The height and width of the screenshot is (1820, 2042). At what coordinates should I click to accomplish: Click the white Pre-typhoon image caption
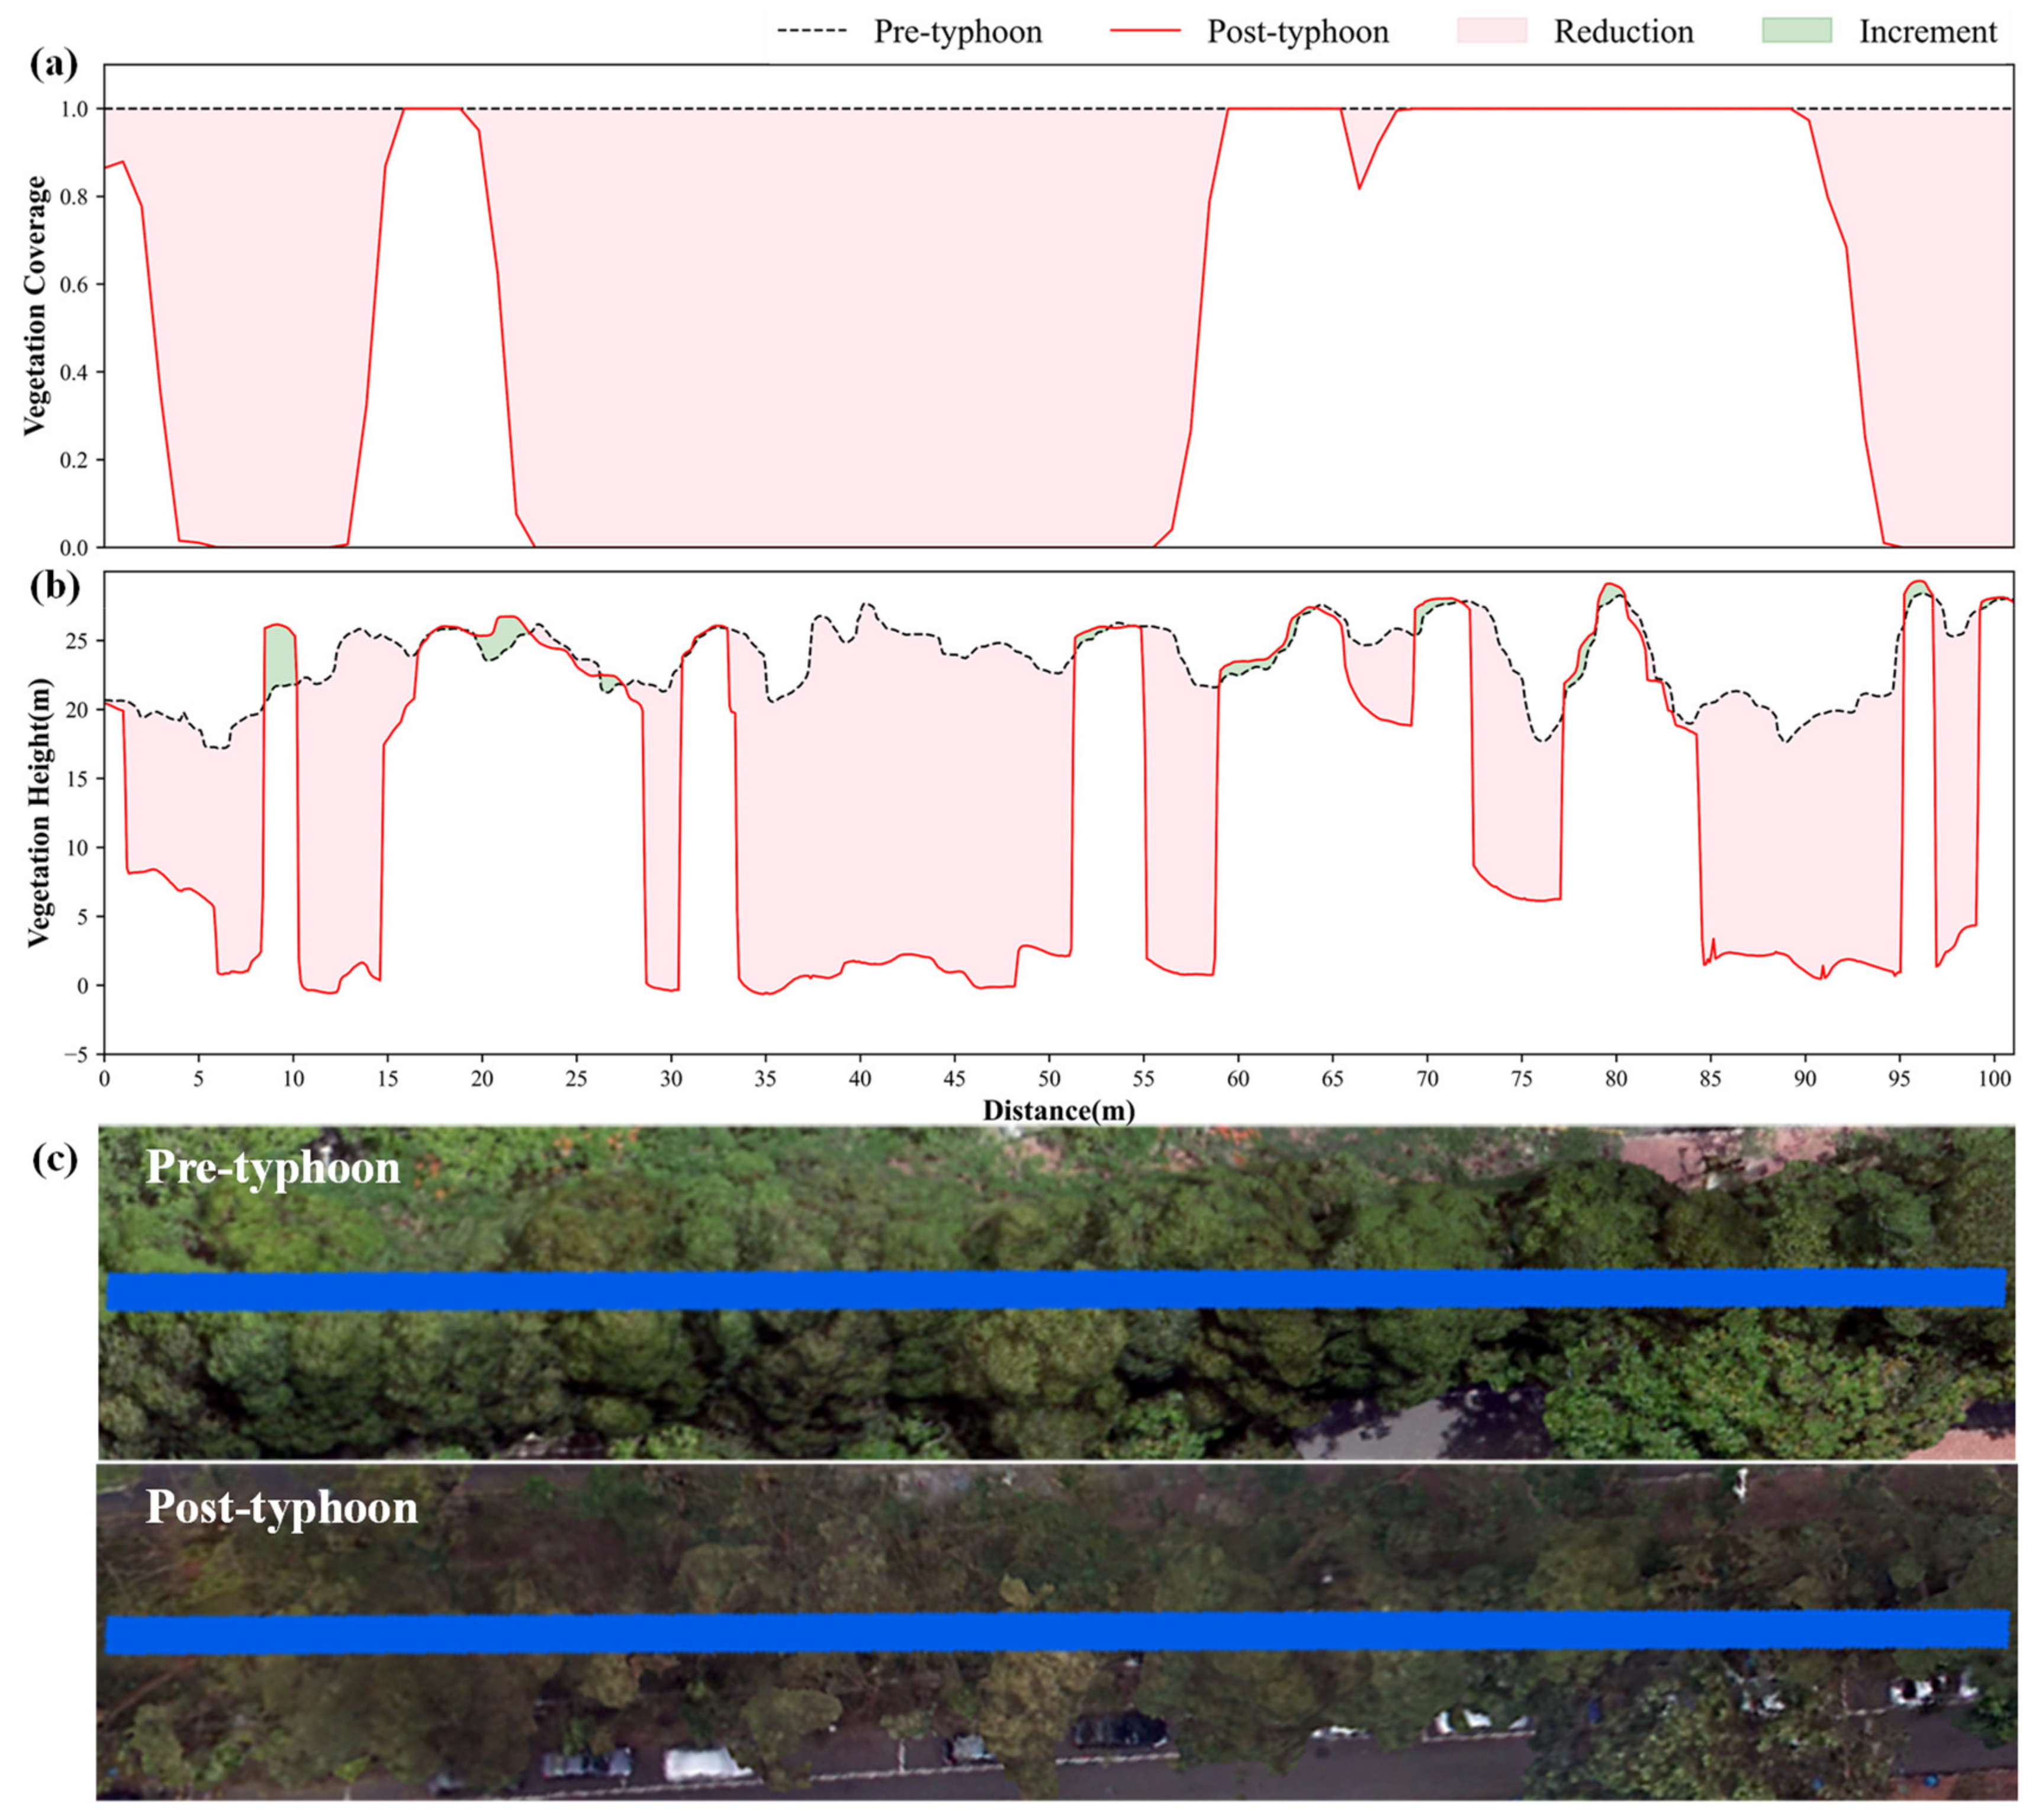pyautogui.click(x=272, y=1169)
